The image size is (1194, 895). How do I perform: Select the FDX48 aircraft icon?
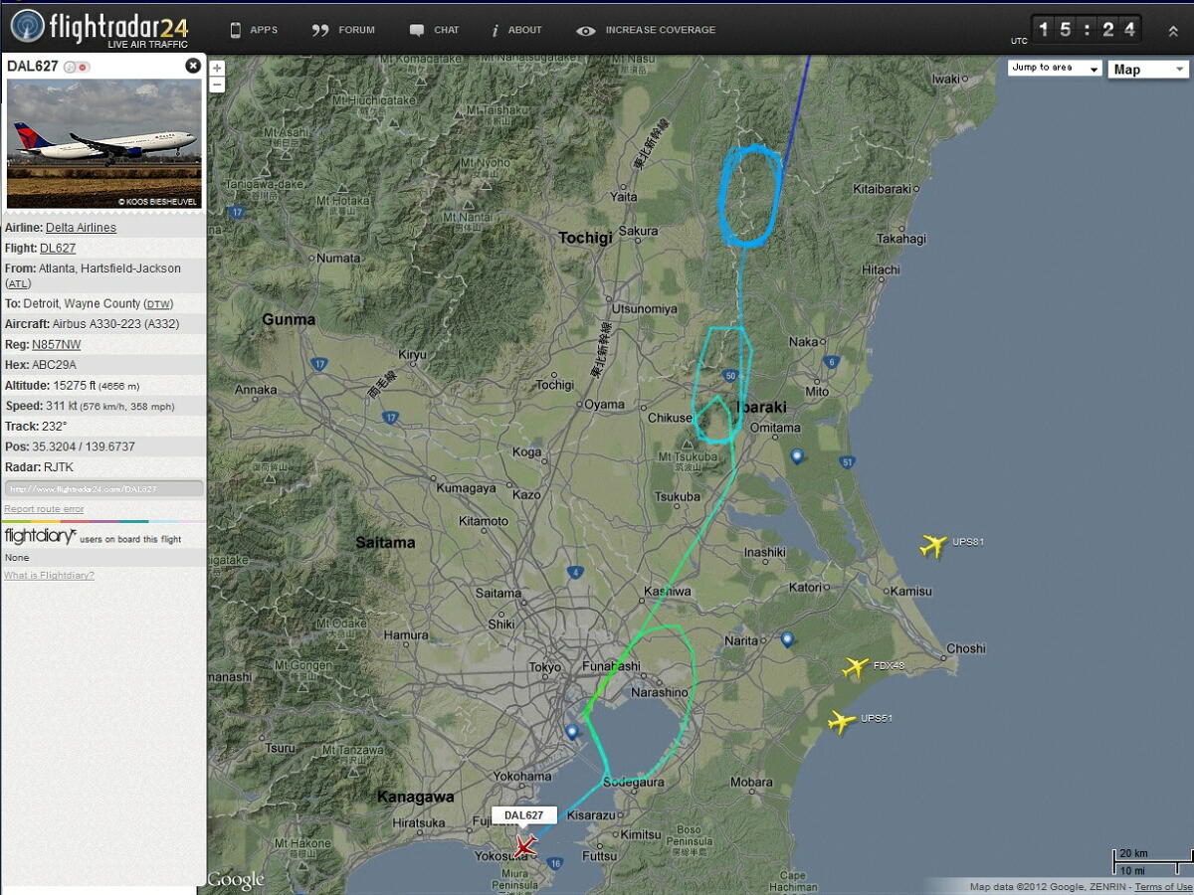[x=856, y=667]
